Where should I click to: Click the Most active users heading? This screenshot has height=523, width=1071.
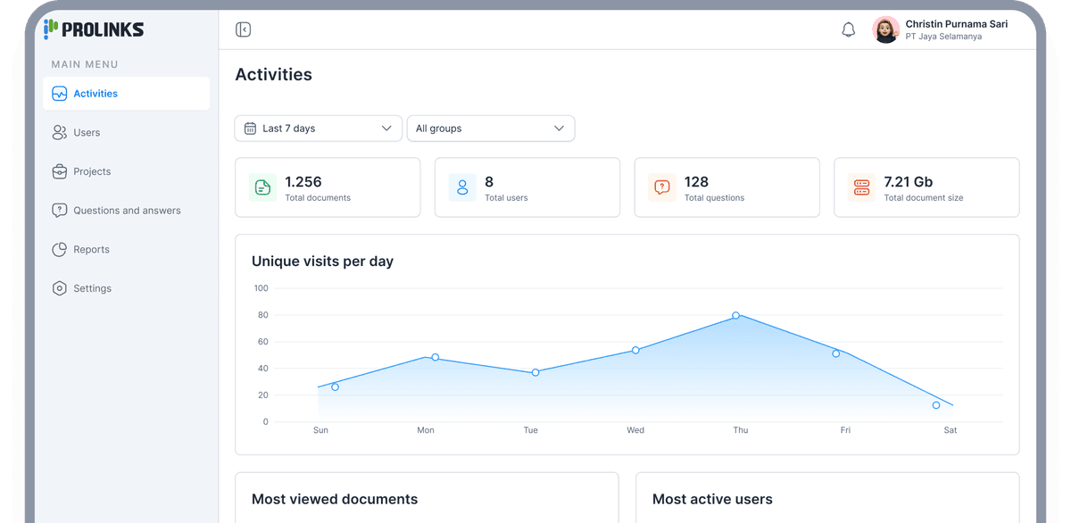tap(712, 500)
